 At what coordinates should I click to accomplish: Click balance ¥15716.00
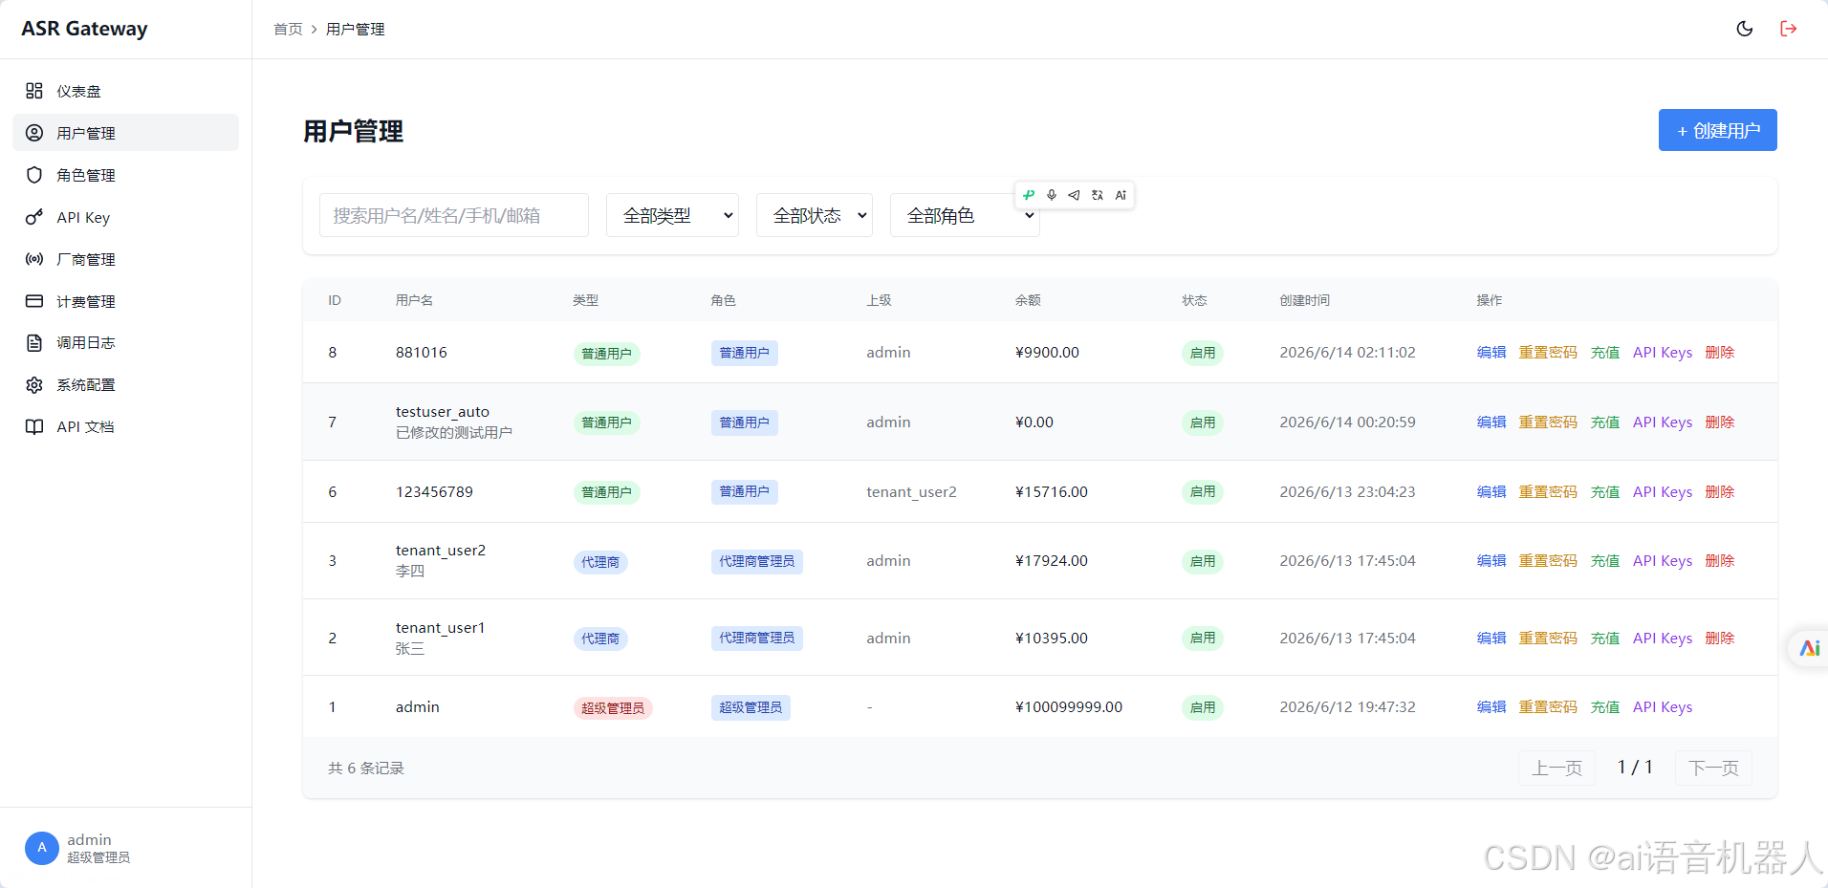point(1052,492)
